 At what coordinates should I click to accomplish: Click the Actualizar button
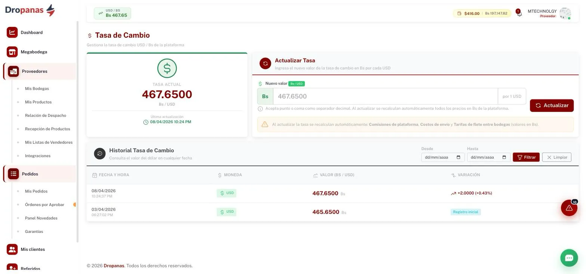tap(552, 105)
